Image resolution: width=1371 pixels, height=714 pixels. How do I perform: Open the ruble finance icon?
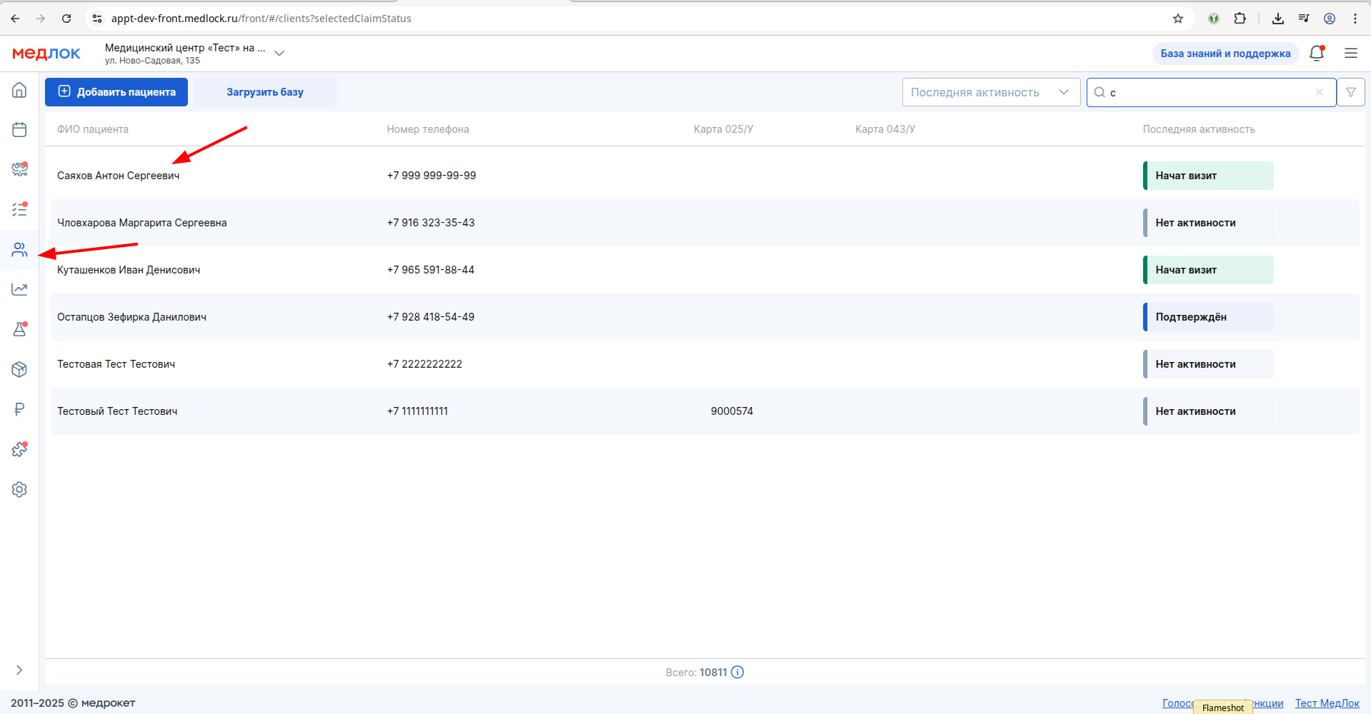19,409
